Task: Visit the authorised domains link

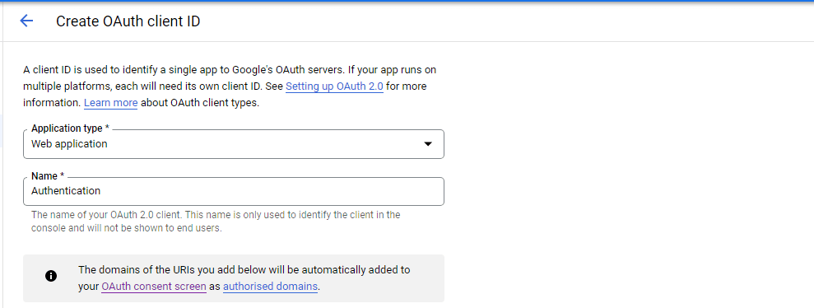Action: pyautogui.click(x=270, y=287)
